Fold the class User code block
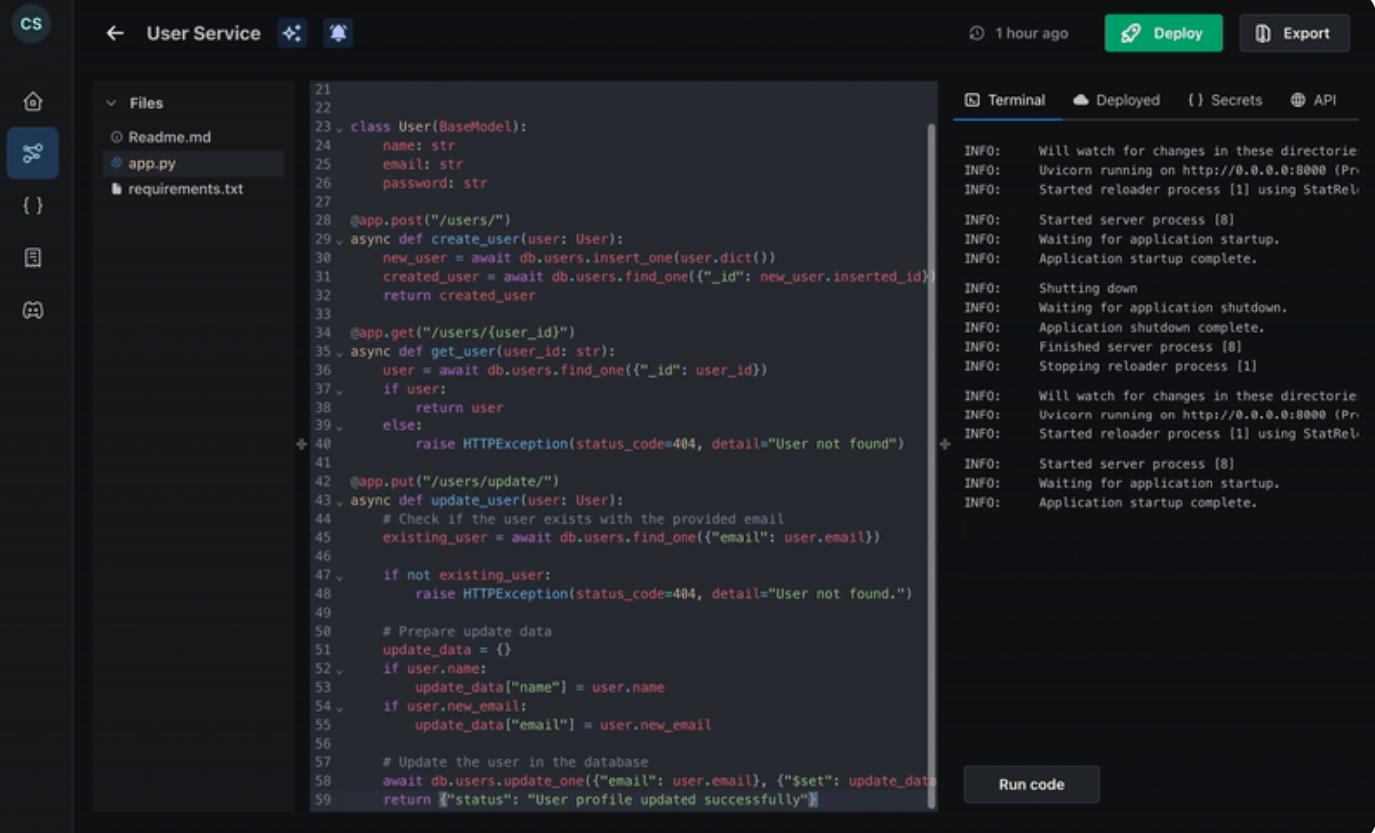 coord(340,128)
